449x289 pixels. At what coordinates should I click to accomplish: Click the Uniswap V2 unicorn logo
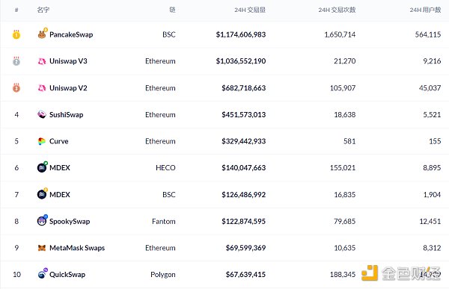point(42,88)
